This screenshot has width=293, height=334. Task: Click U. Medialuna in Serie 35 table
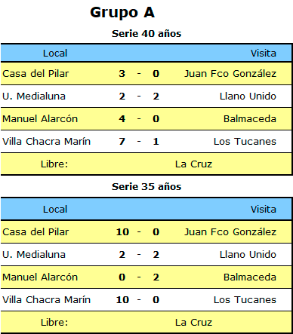34,255
